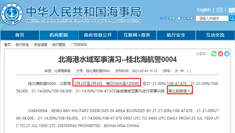Open the 互动交流 navigation tab
Screen dimensions: 235x133
click(215, 35)
